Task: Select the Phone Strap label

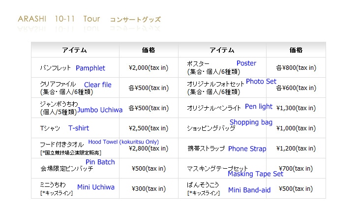Action: pos(247,149)
